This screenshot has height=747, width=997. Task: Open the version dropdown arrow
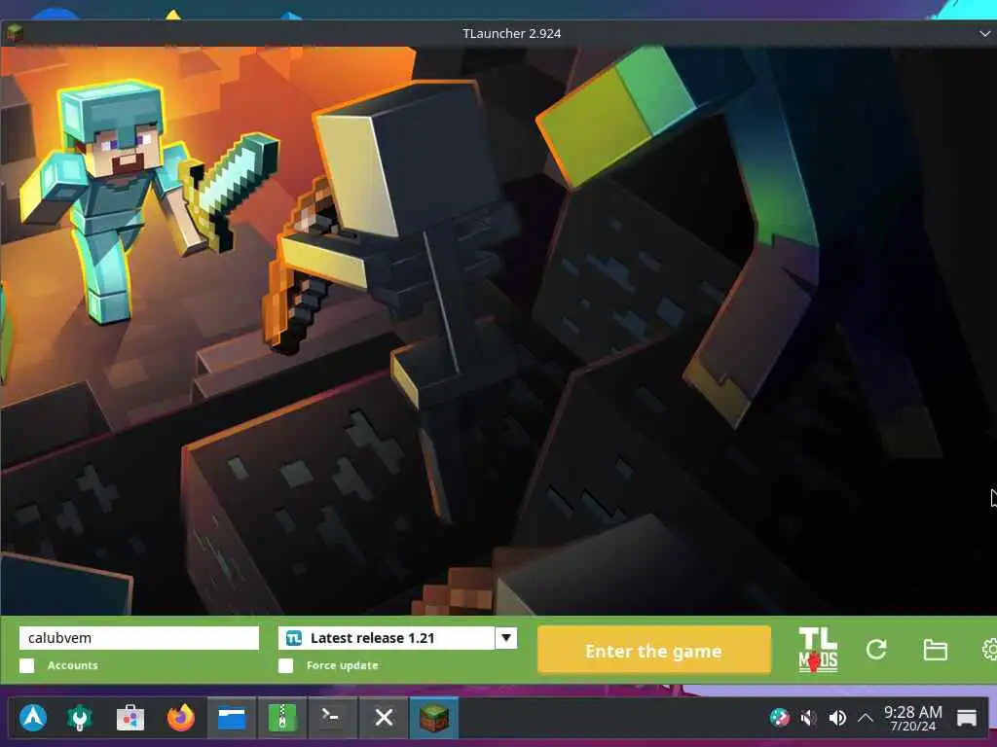pos(506,638)
